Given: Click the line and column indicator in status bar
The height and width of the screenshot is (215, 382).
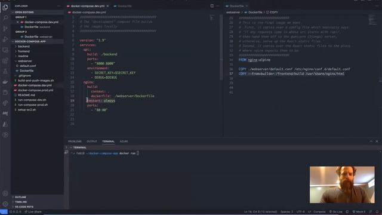Looking at the screenshot, I should [x=260, y=211].
